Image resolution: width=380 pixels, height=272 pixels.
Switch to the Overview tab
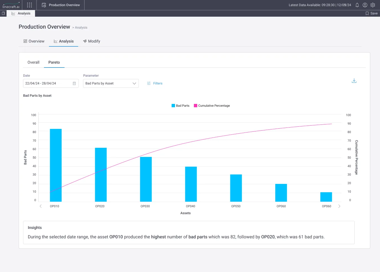pyautogui.click(x=34, y=41)
